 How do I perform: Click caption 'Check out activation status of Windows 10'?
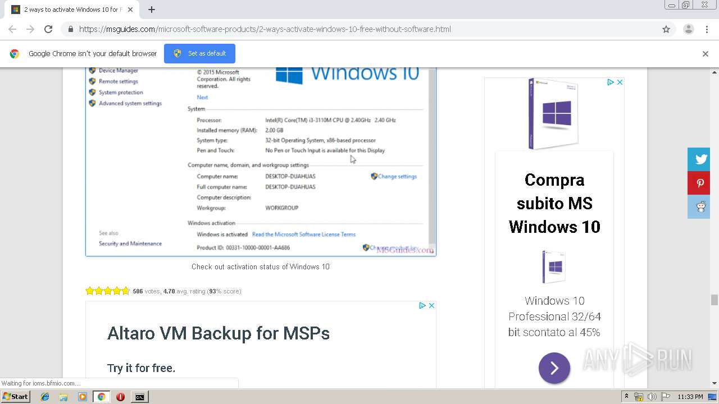coord(261,267)
